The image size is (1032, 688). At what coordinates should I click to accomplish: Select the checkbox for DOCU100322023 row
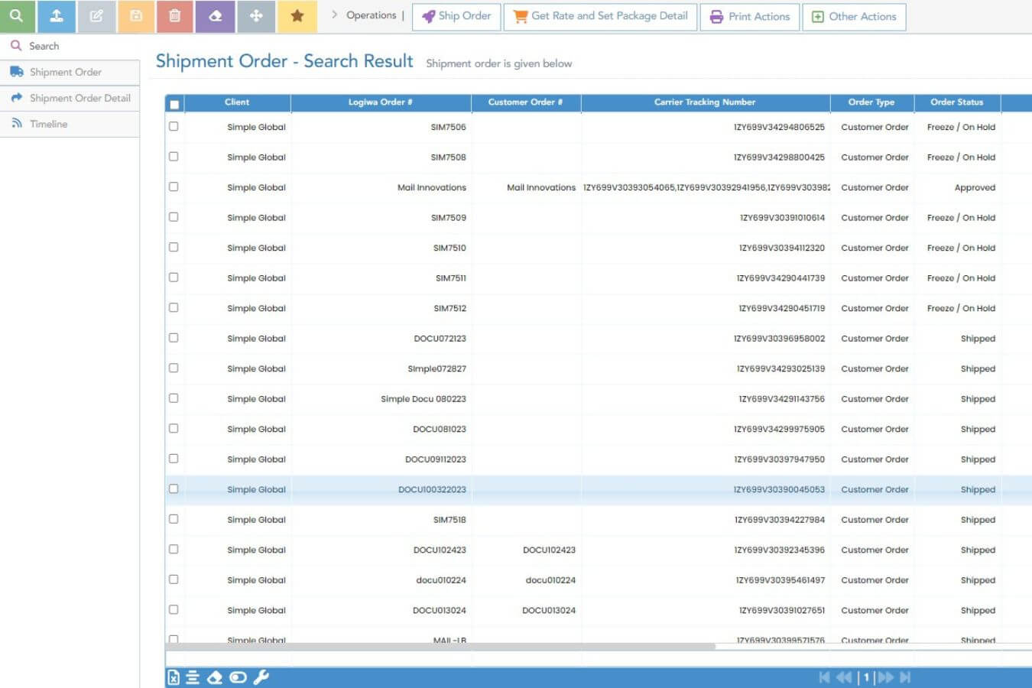click(174, 489)
